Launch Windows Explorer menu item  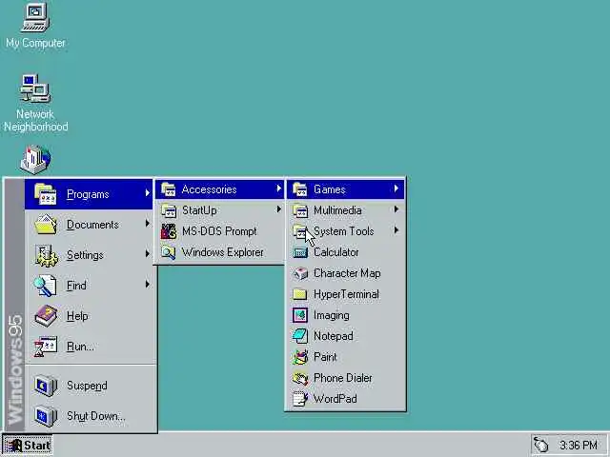[220, 252]
